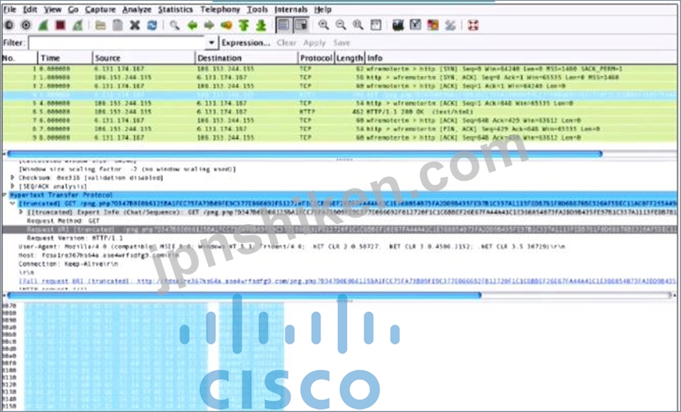Select the Request Version: HTTP/1.1 line
The width and height of the screenshot is (681, 412).
point(74,238)
